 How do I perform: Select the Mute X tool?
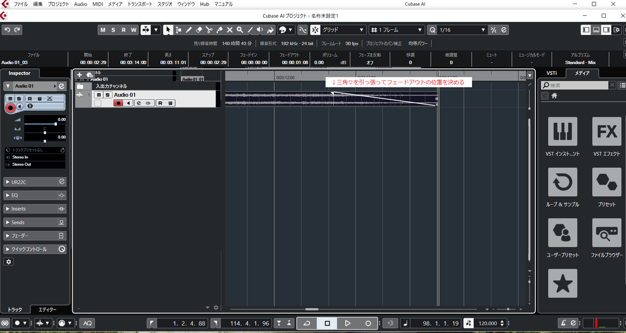coord(230,30)
